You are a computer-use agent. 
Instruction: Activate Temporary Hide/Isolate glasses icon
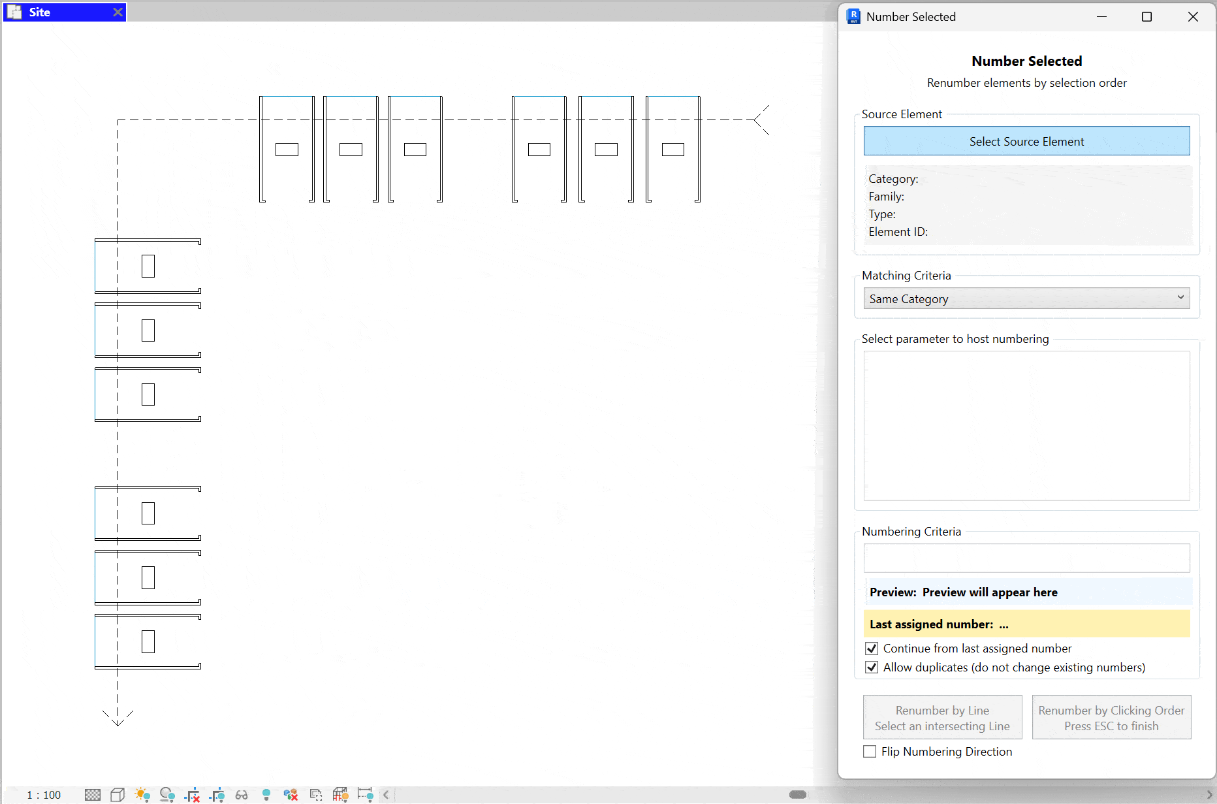(241, 794)
